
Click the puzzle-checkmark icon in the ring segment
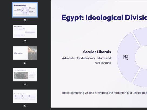pos(126,57)
